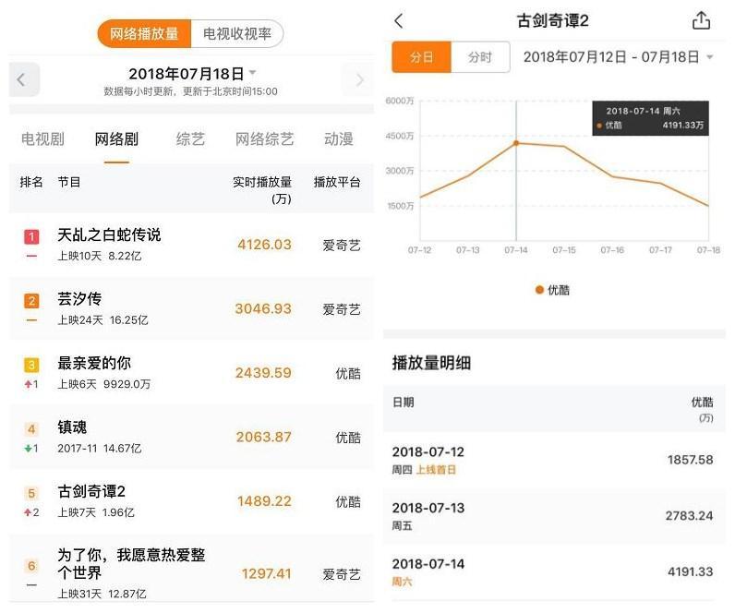Open the 动漫 tab
This screenshot has width=735, height=613.
339,139
